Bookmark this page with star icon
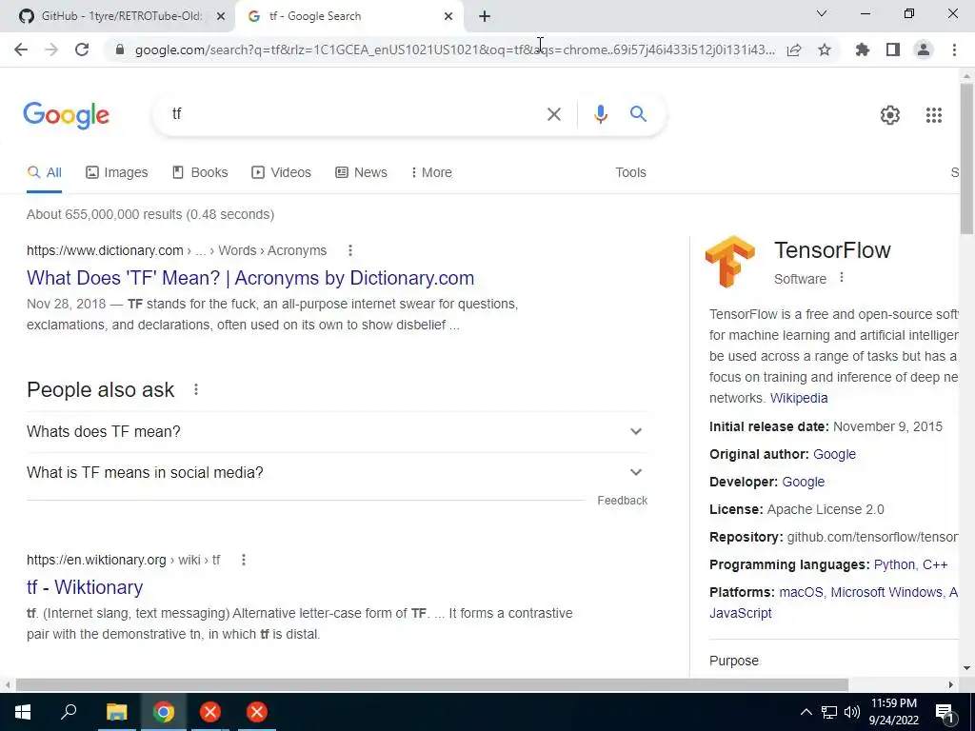Screen dimensions: 975x731 coord(825,49)
